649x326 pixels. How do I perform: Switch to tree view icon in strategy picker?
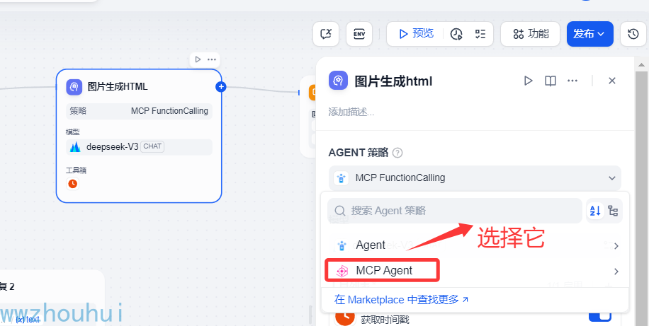click(613, 211)
